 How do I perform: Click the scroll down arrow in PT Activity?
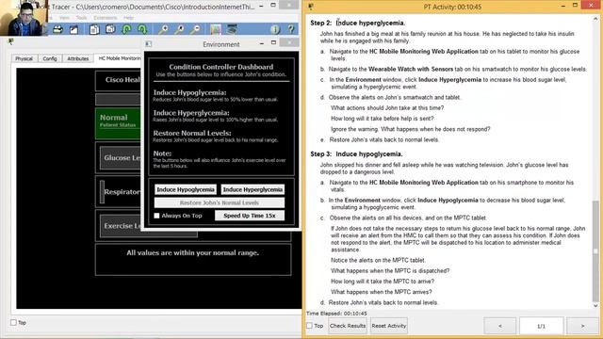tap(595, 306)
